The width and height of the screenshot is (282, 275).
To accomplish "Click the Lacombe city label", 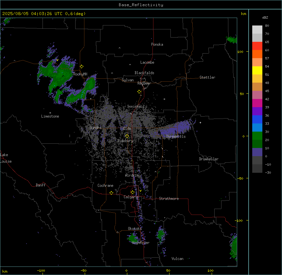I will (147, 62).
